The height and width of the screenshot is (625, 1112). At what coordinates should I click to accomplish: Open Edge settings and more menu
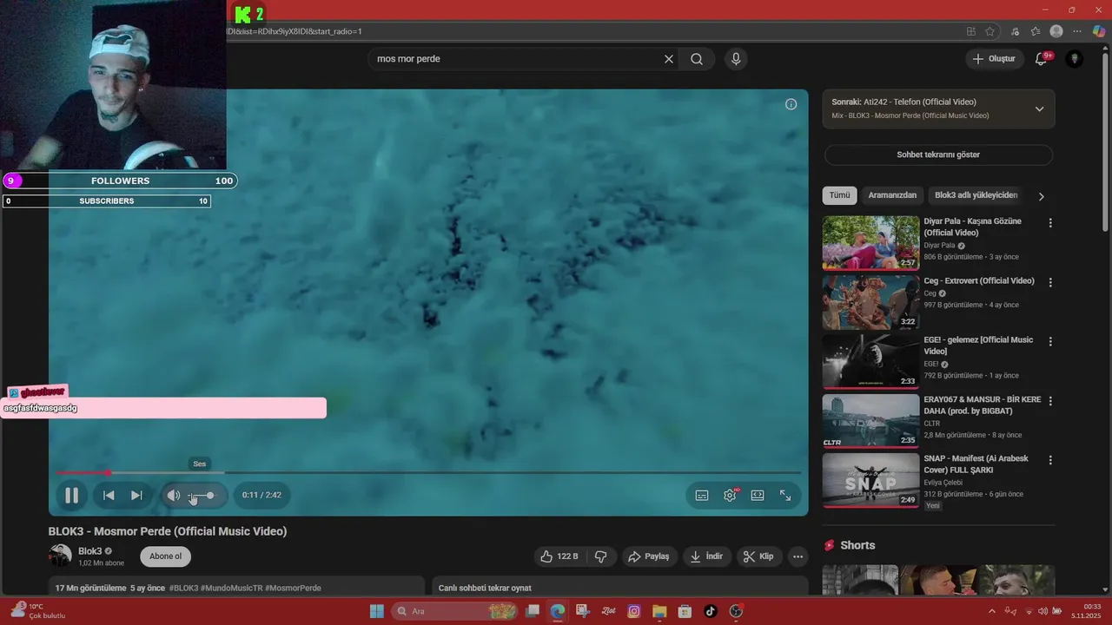(1078, 31)
